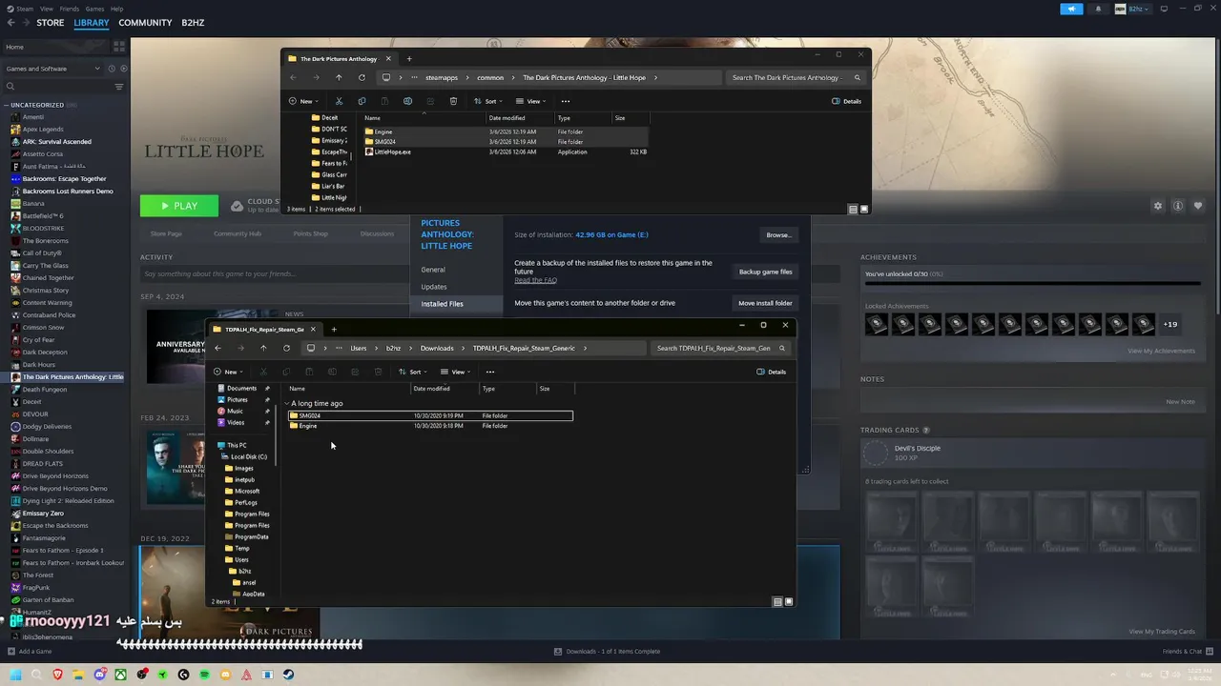Open See more menu in the Little Hope Explorer toolbar

565,101
